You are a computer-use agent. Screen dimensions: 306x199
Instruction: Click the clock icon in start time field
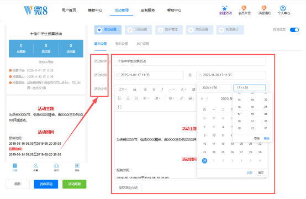coord(118,75)
